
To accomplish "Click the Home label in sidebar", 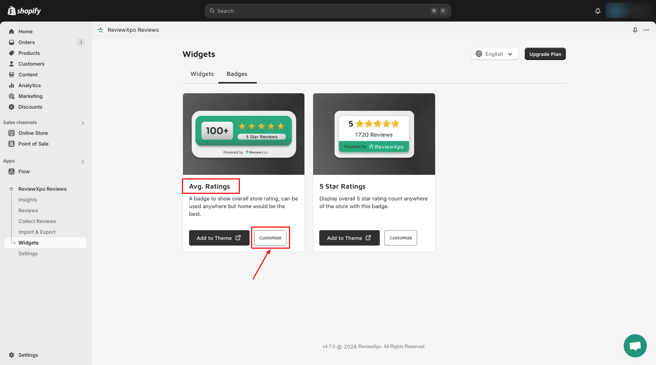I will tap(26, 32).
